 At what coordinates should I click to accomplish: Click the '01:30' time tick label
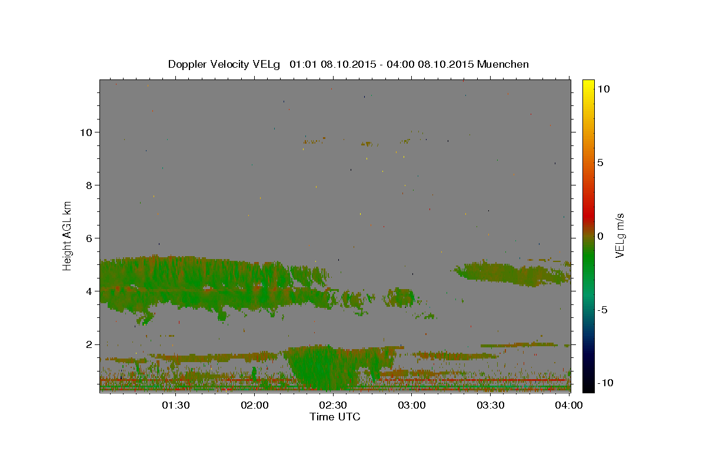pos(175,405)
